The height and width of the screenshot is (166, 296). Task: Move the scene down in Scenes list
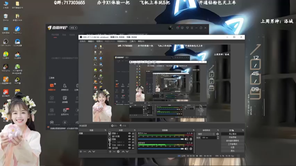(x=94, y=152)
